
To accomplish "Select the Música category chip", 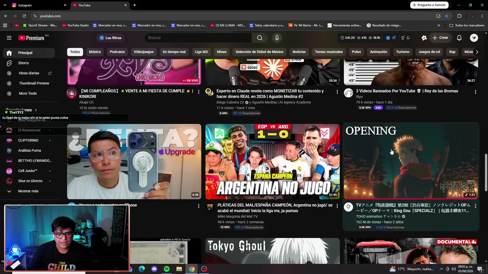I will tap(95, 52).
